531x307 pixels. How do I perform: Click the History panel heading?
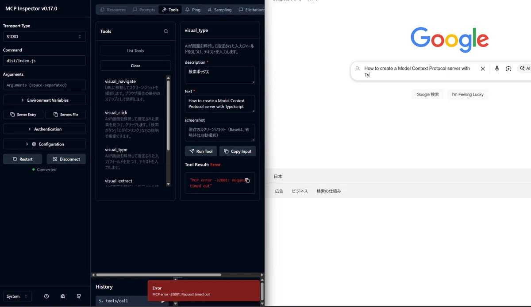point(104,287)
